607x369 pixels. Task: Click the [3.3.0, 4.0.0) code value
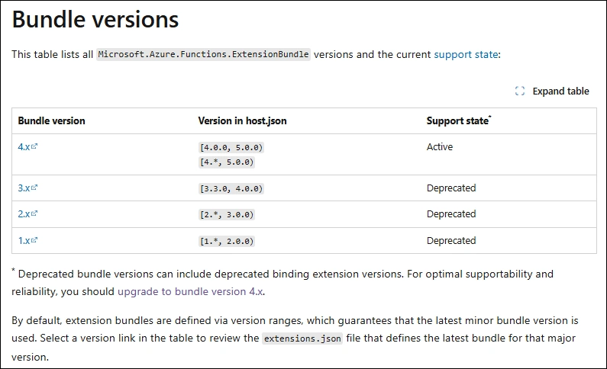point(231,188)
